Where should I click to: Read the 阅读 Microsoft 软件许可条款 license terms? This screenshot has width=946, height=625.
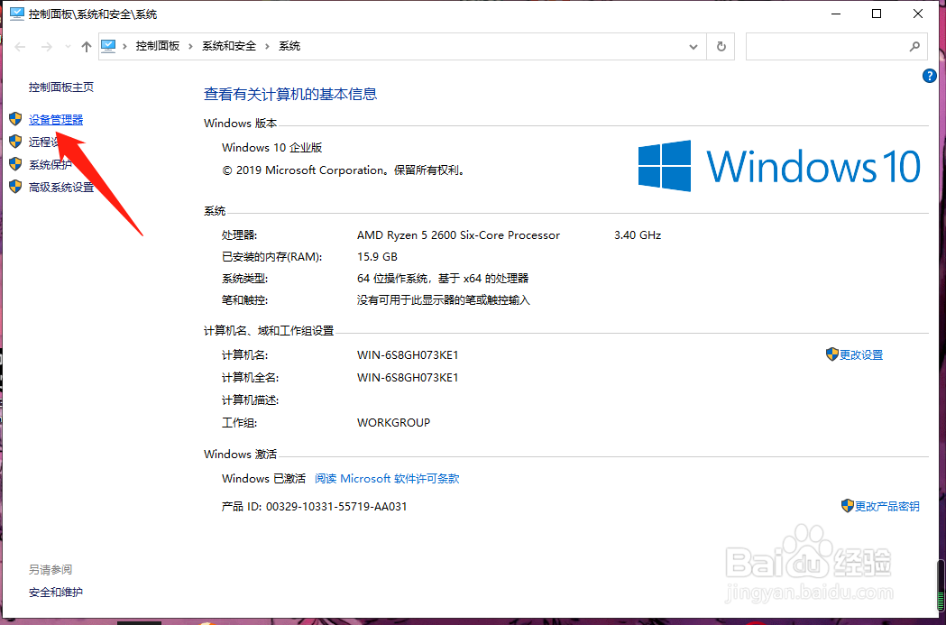point(388,478)
